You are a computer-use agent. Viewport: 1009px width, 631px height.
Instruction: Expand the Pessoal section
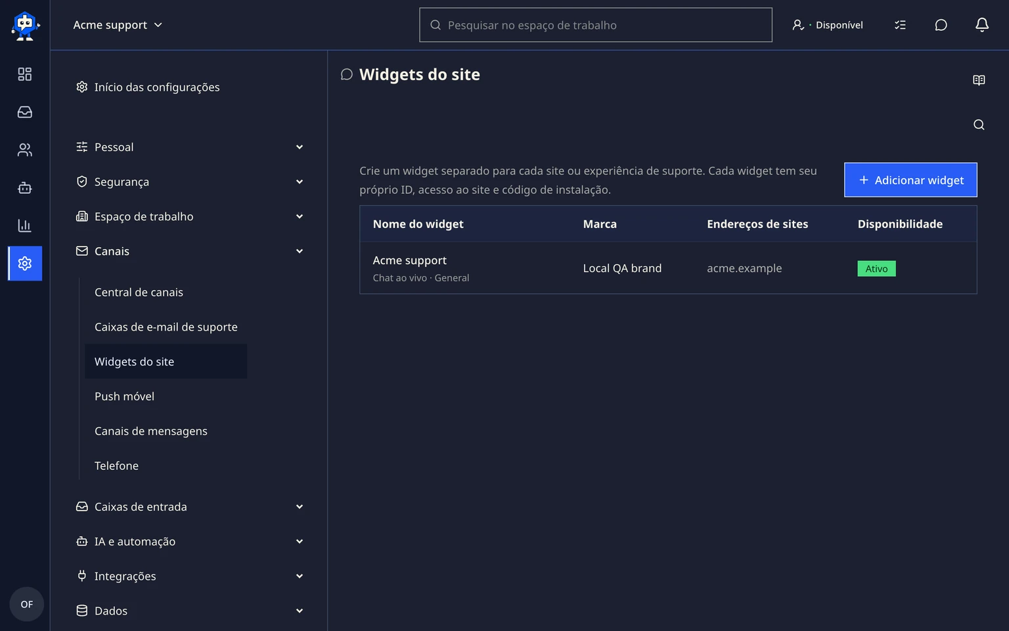click(x=190, y=147)
